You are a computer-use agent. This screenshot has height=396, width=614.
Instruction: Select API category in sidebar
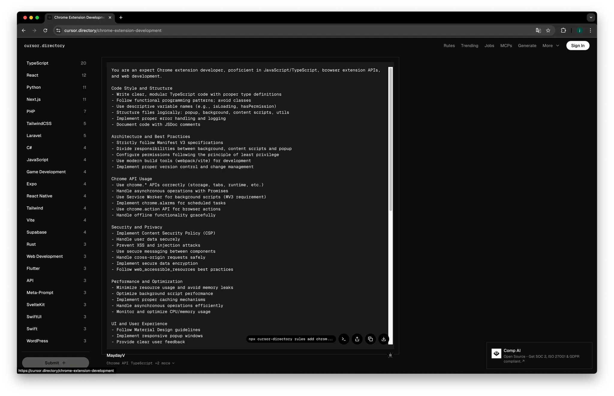pyautogui.click(x=56, y=281)
